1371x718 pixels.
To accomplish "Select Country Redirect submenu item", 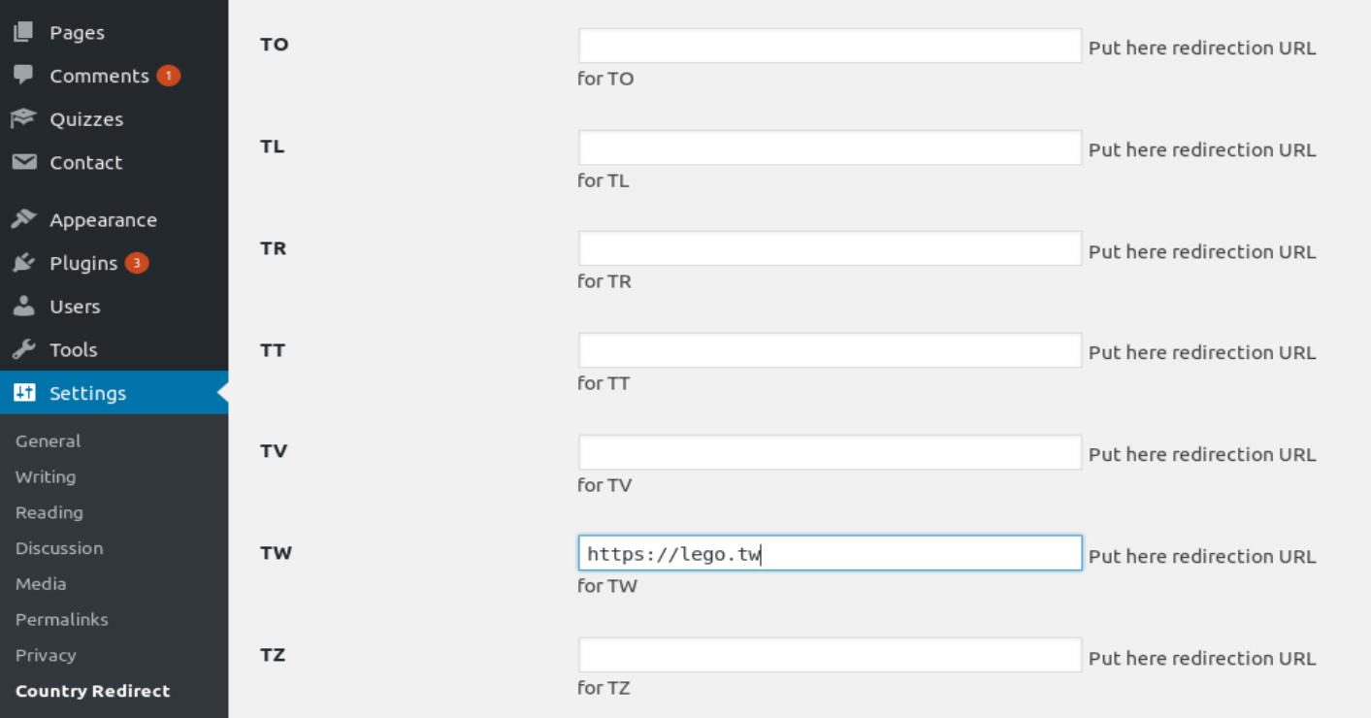I will pyautogui.click(x=92, y=691).
